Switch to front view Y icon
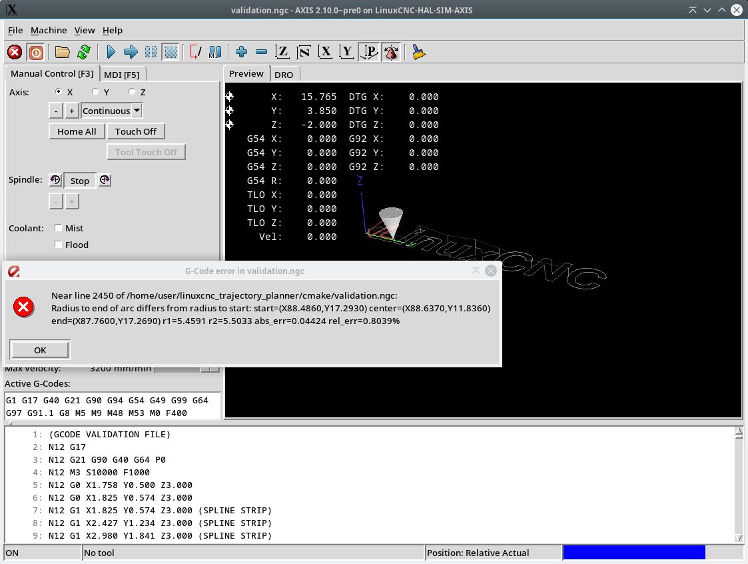Screen dimensions: 748x564 346,52
